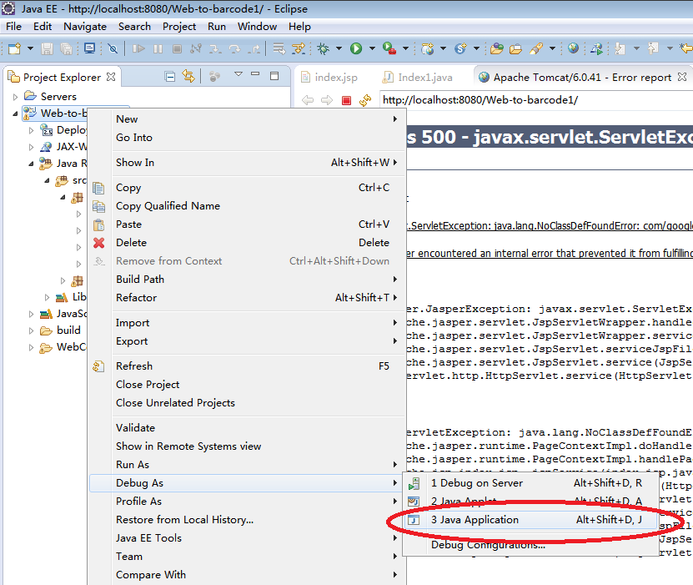This screenshot has width=693, height=585.
Task: Open the Build Path submenu
Action: [x=247, y=280]
